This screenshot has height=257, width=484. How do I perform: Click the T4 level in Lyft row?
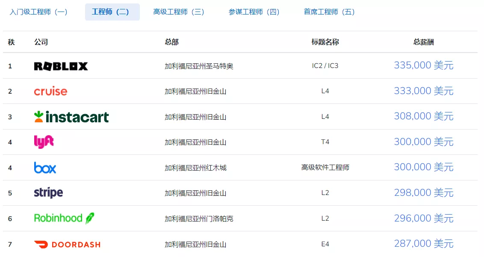coord(325,142)
